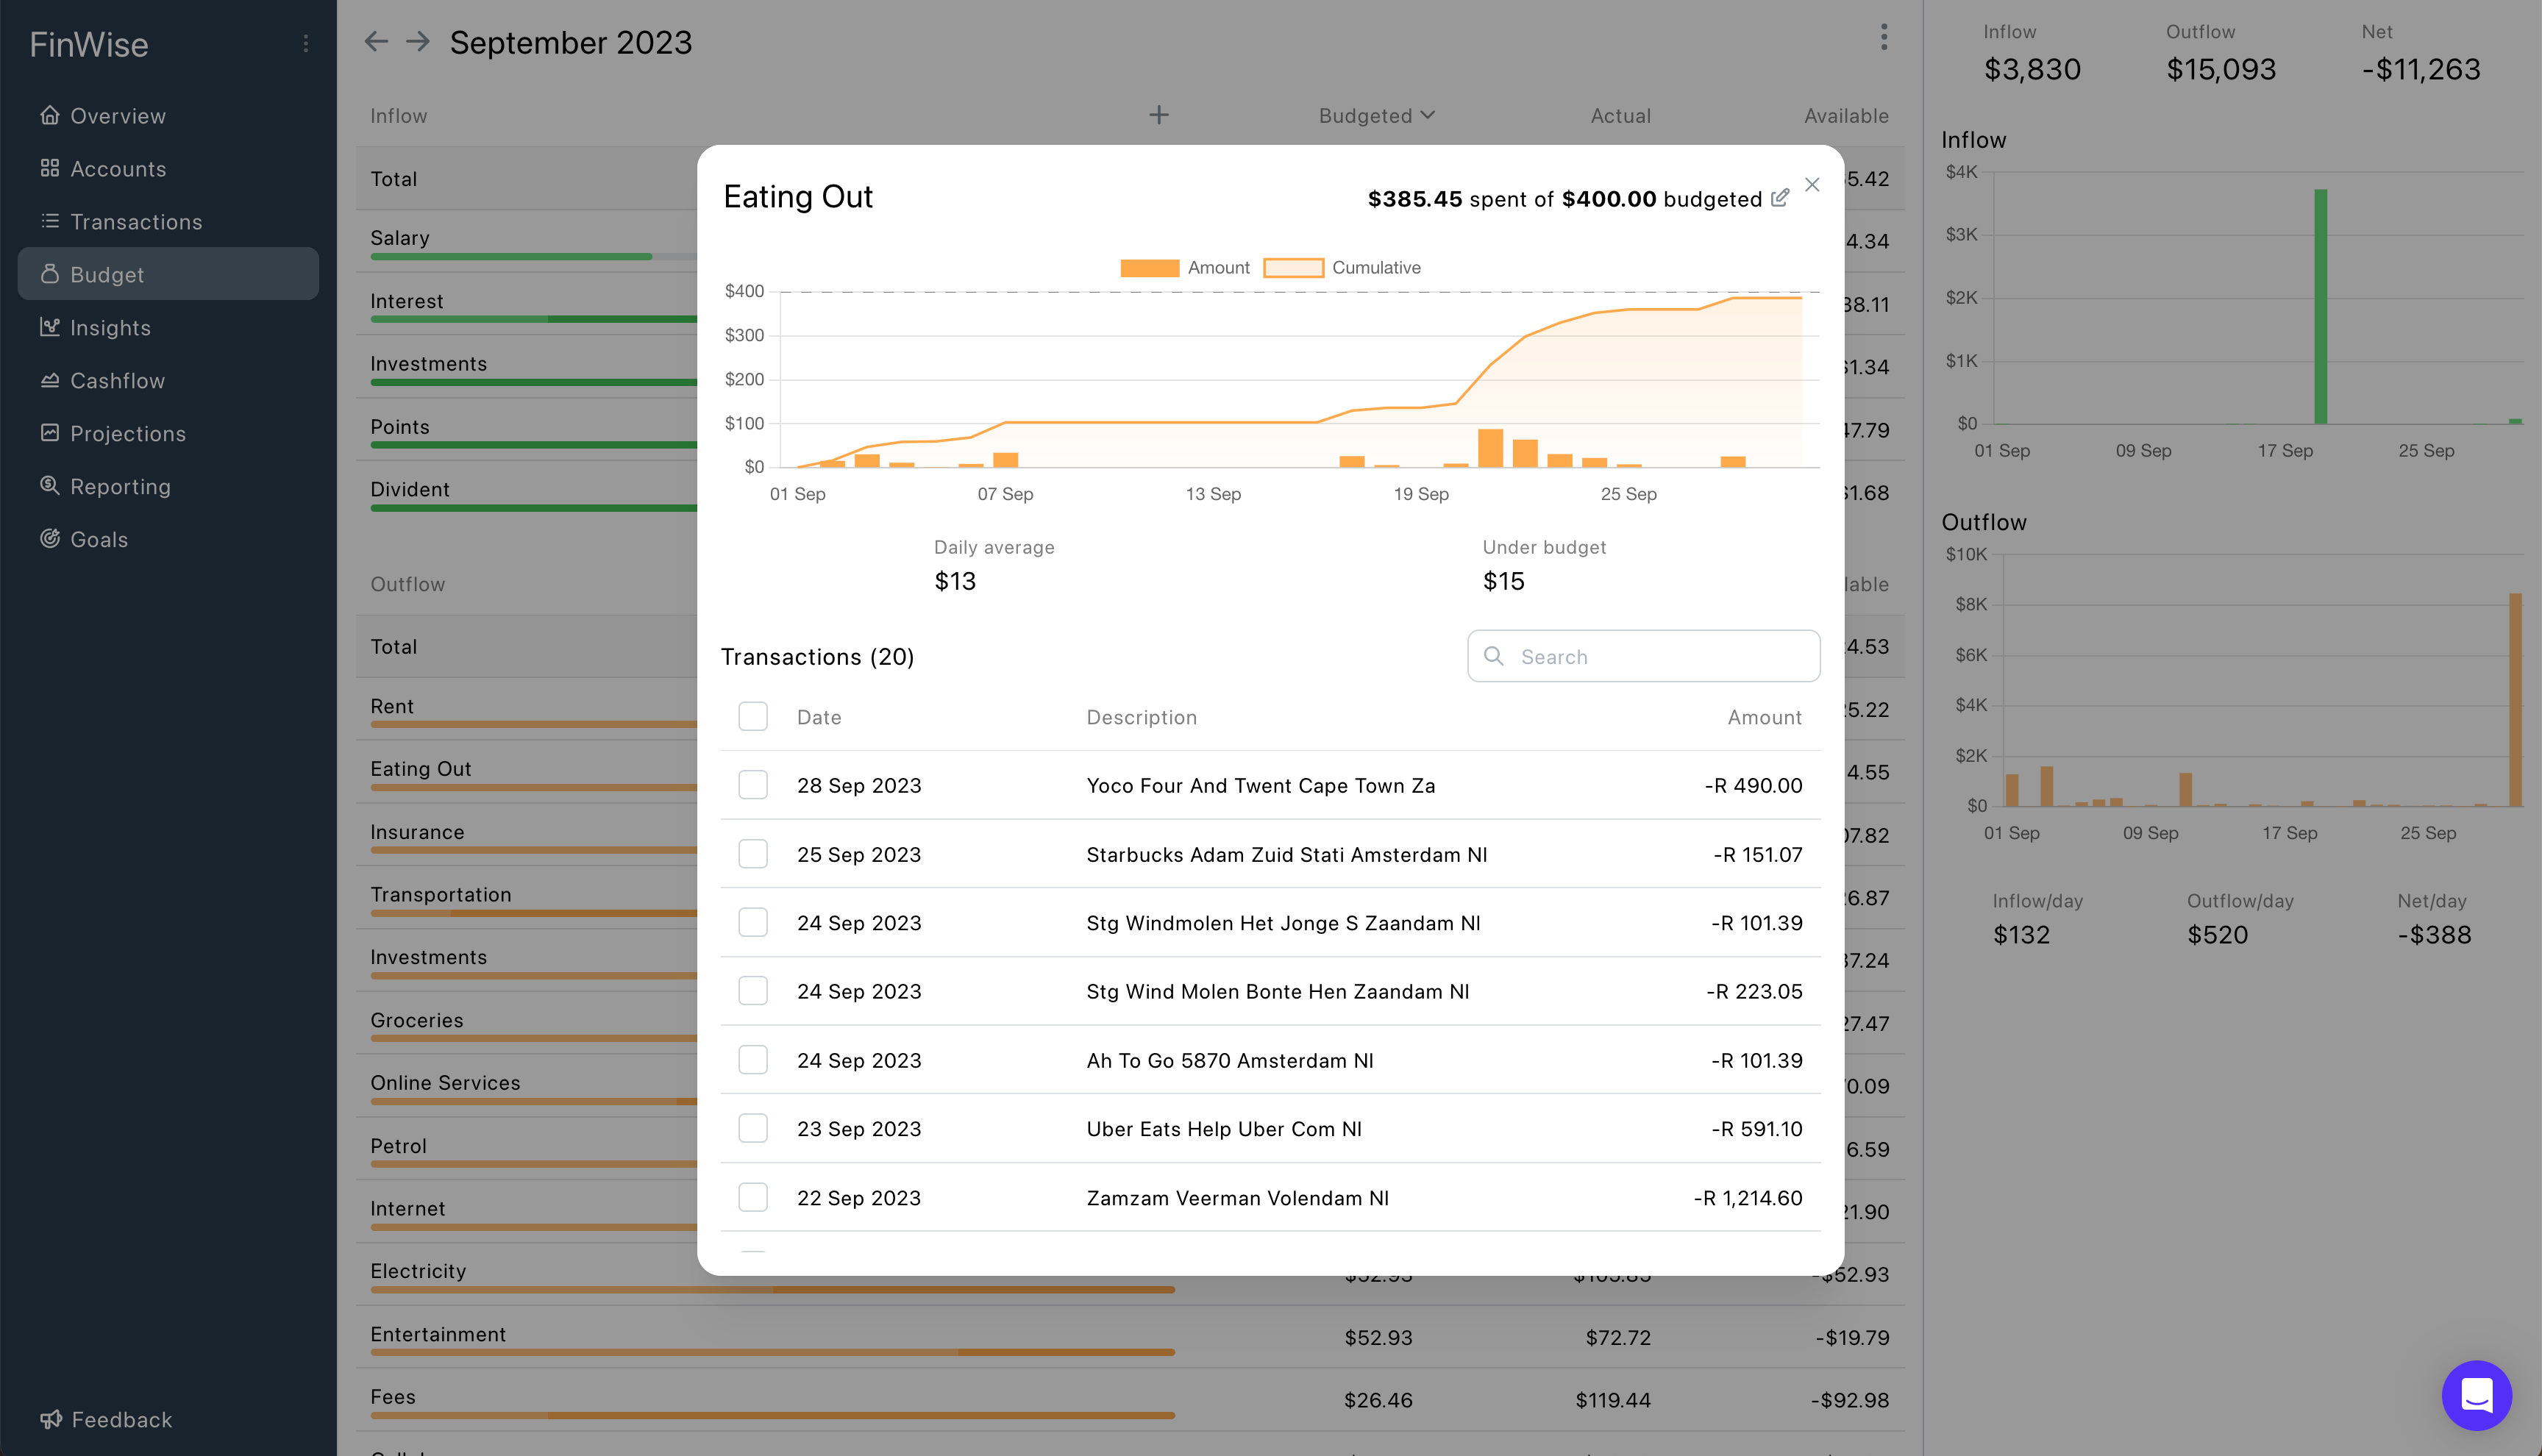This screenshot has width=2542, height=1456.
Task: Select the Stg Wind Molen Bonte Hen checkbox
Action: (x=753, y=991)
